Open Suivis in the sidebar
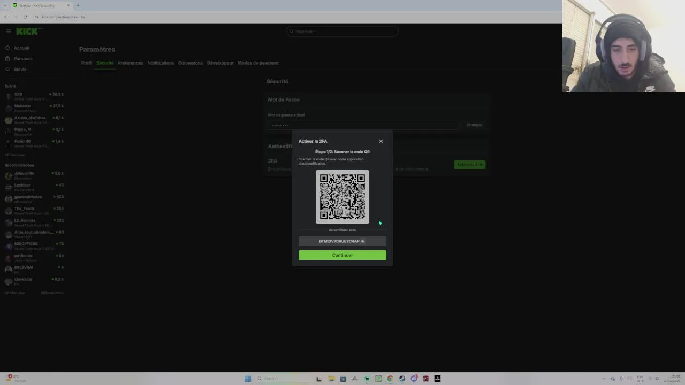The width and height of the screenshot is (685, 385). (20, 70)
